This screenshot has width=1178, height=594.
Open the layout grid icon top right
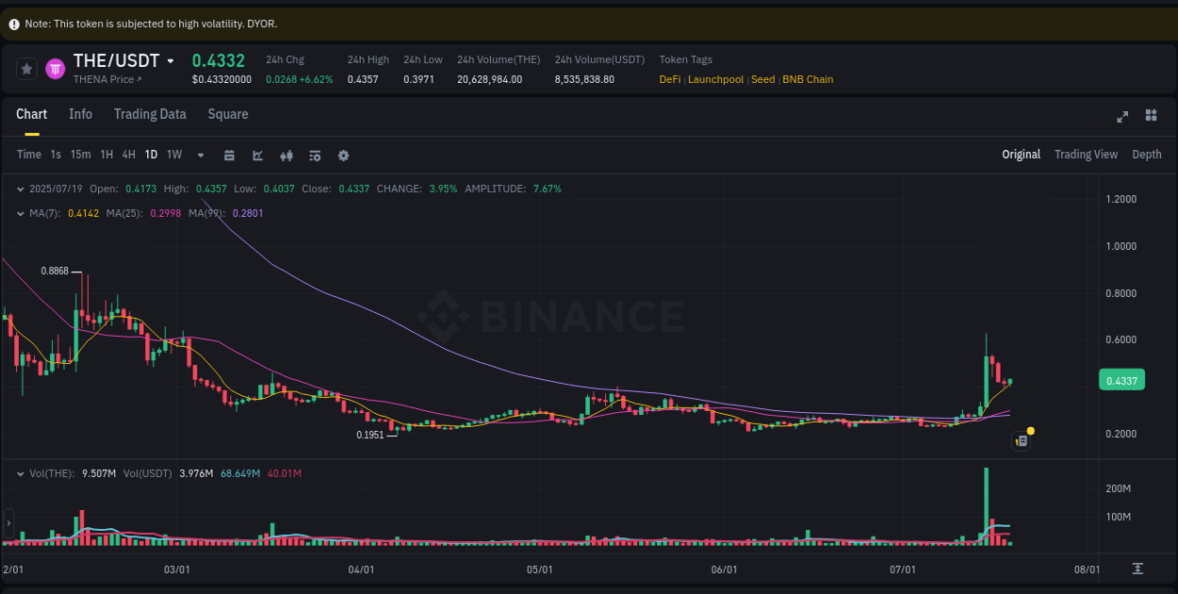point(1151,116)
